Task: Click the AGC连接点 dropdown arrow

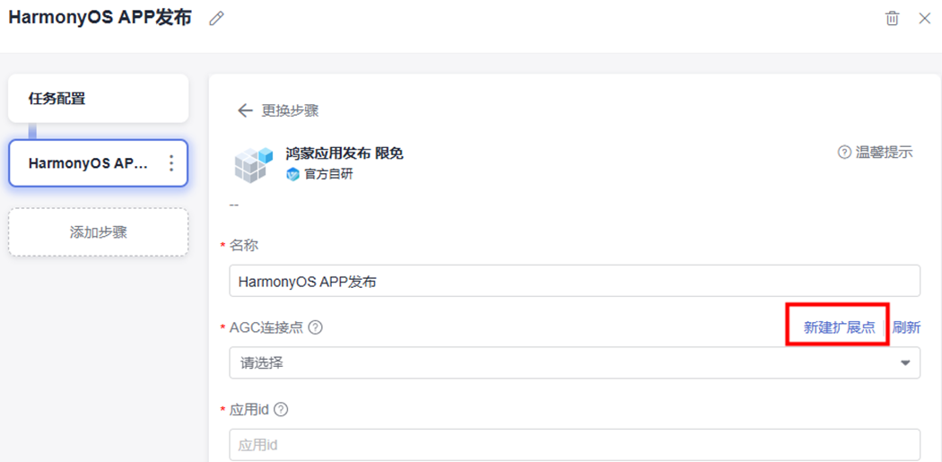Action: click(904, 363)
